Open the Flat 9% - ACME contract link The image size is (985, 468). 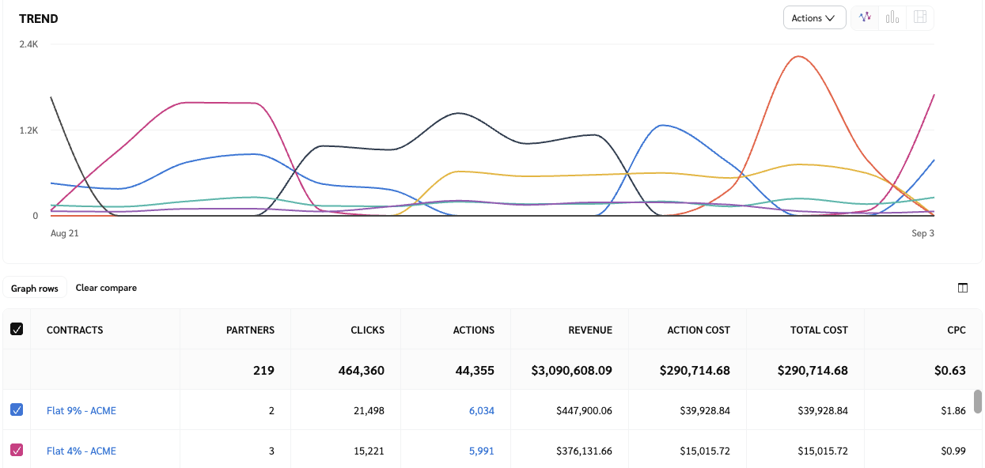coord(80,410)
